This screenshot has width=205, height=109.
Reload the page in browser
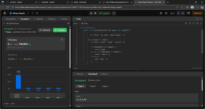click(8, 7)
